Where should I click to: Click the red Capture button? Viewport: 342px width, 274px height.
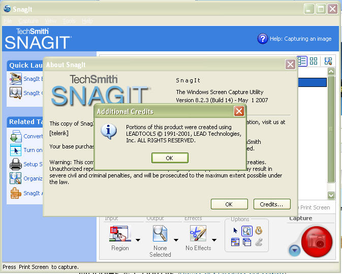(x=317, y=241)
